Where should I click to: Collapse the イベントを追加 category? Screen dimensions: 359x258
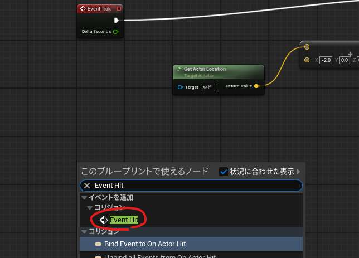(x=84, y=198)
